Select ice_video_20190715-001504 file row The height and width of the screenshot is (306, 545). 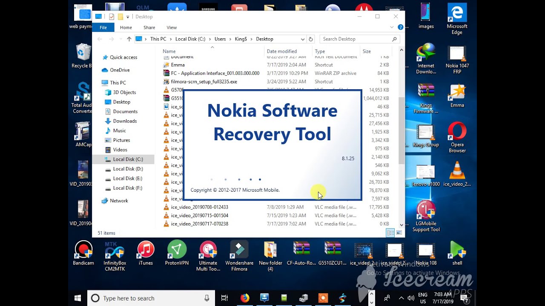277,215
